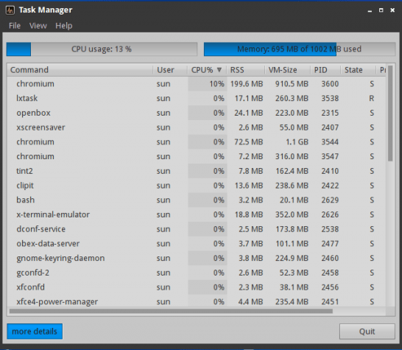Click the CPU usage progress bar

tap(102, 49)
